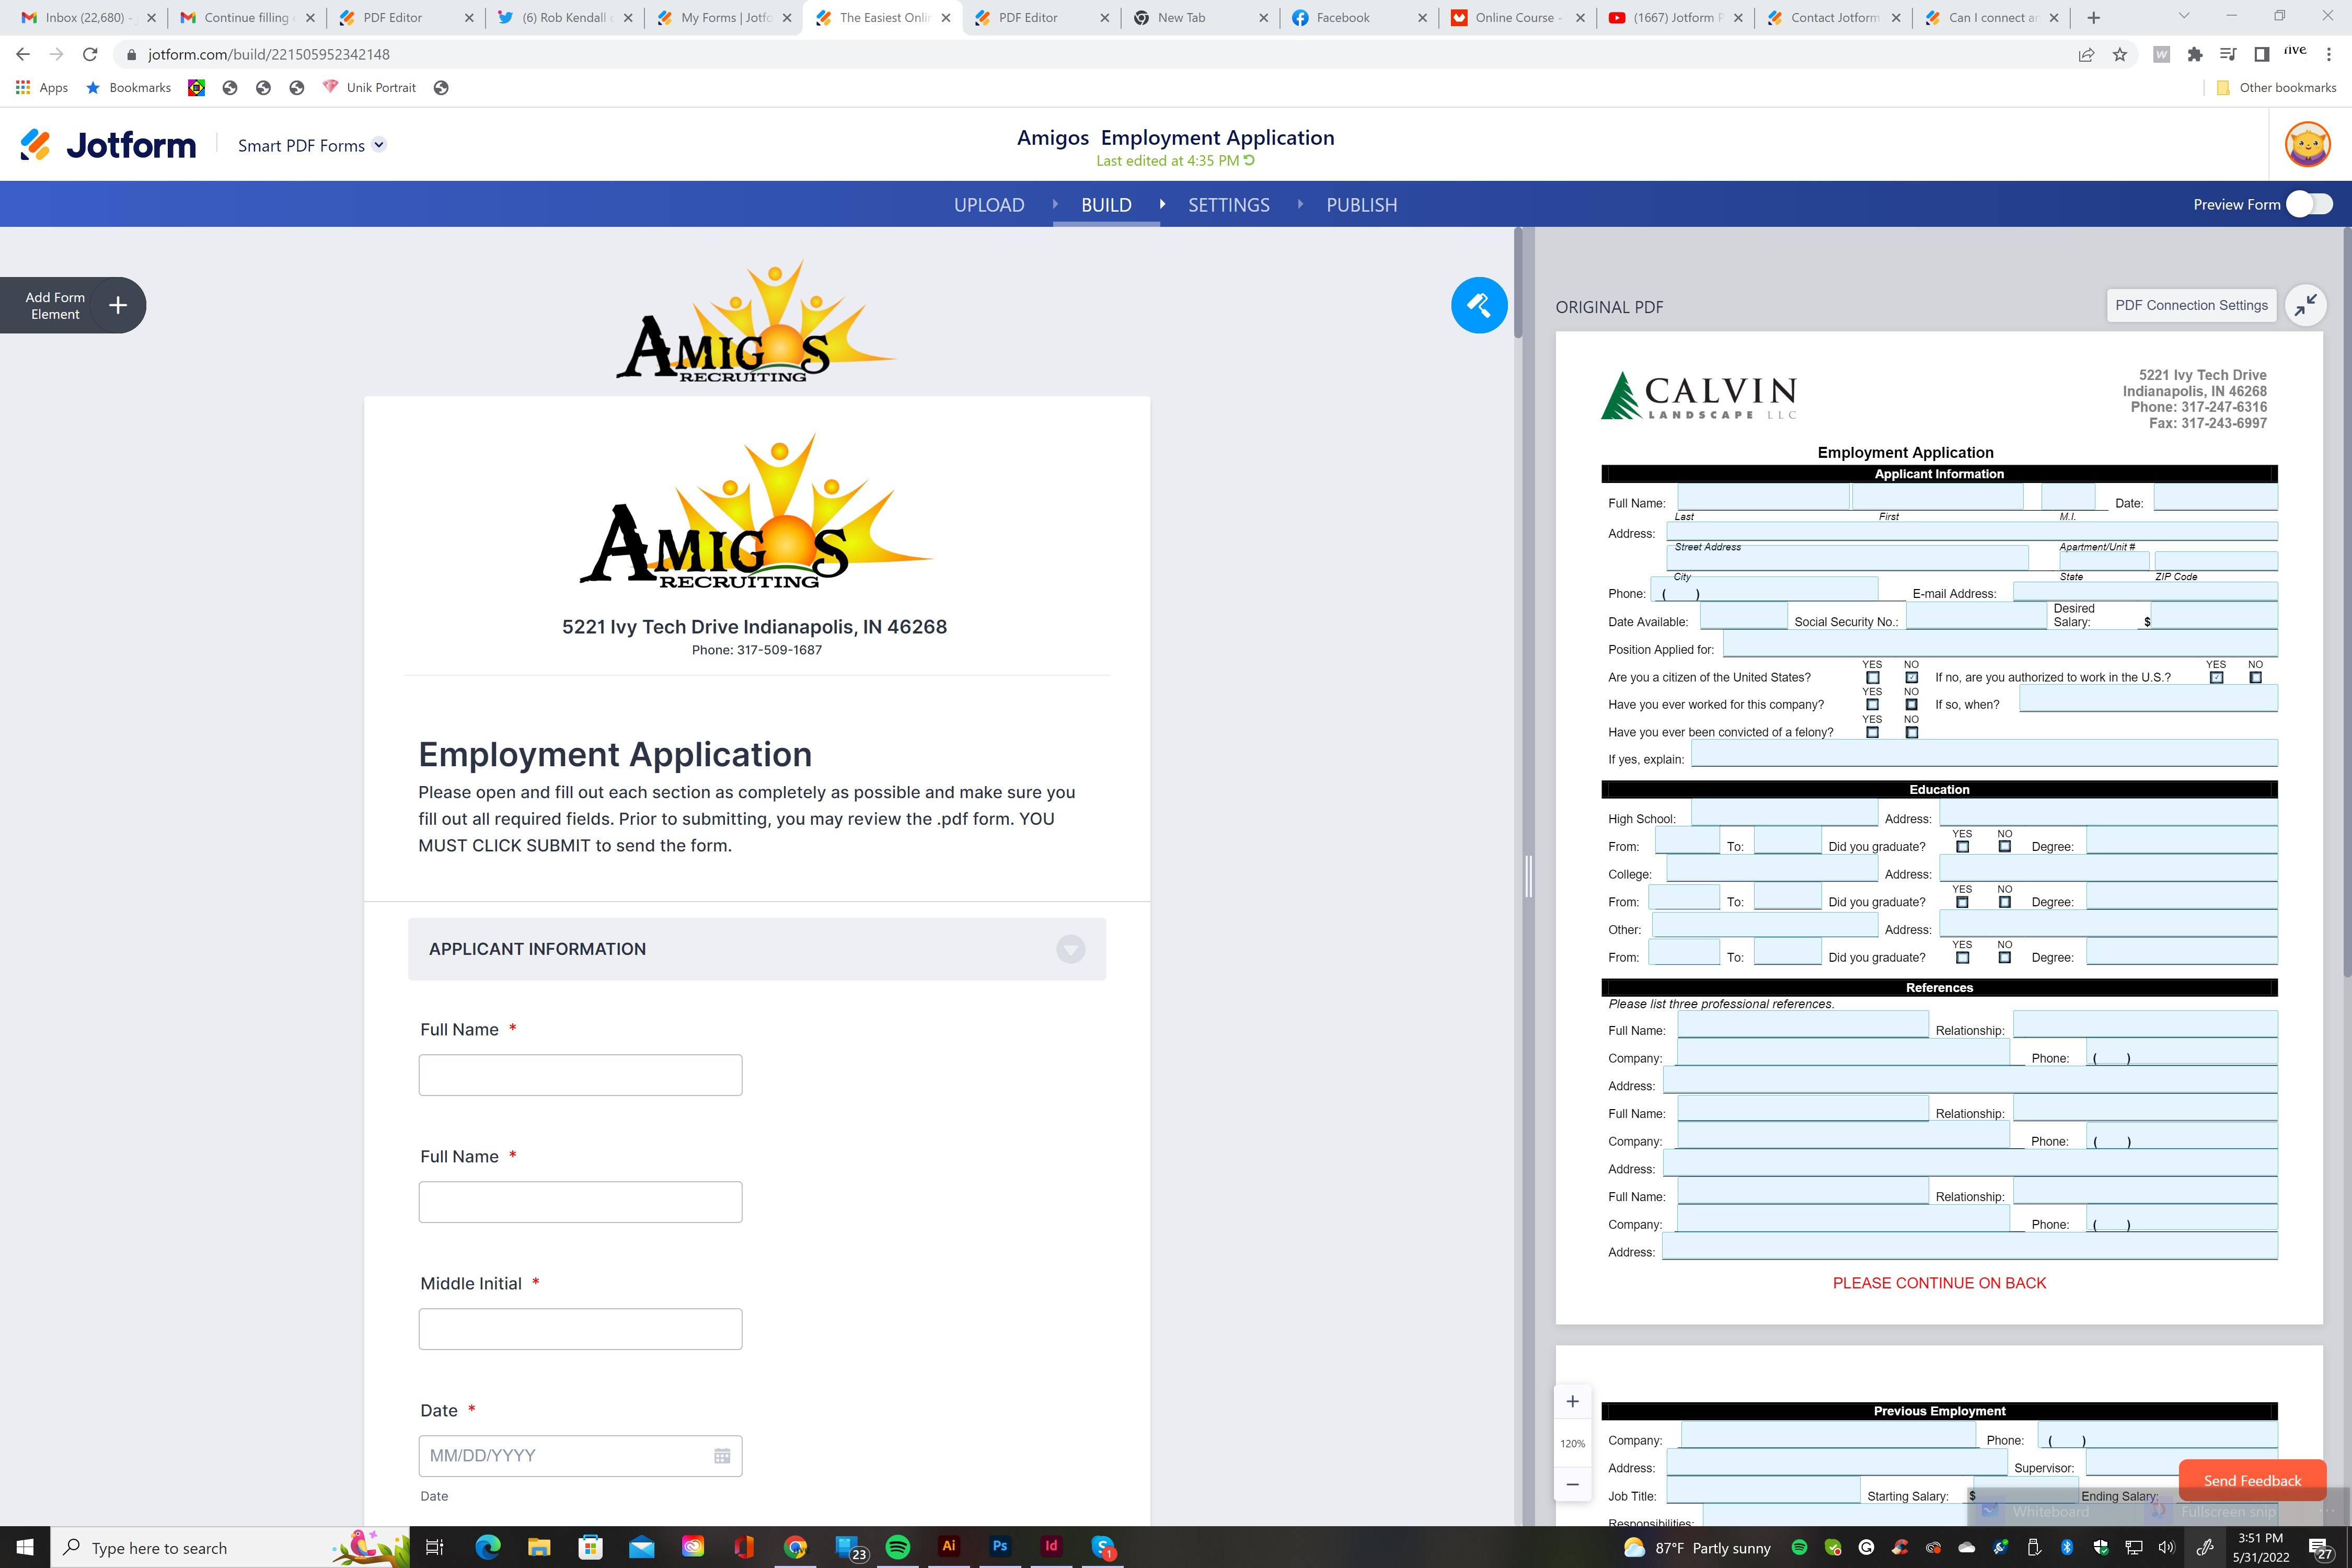This screenshot has height=1568, width=2352.
Task: Select the BUILD tab
Action: [x=1106, y=205]
